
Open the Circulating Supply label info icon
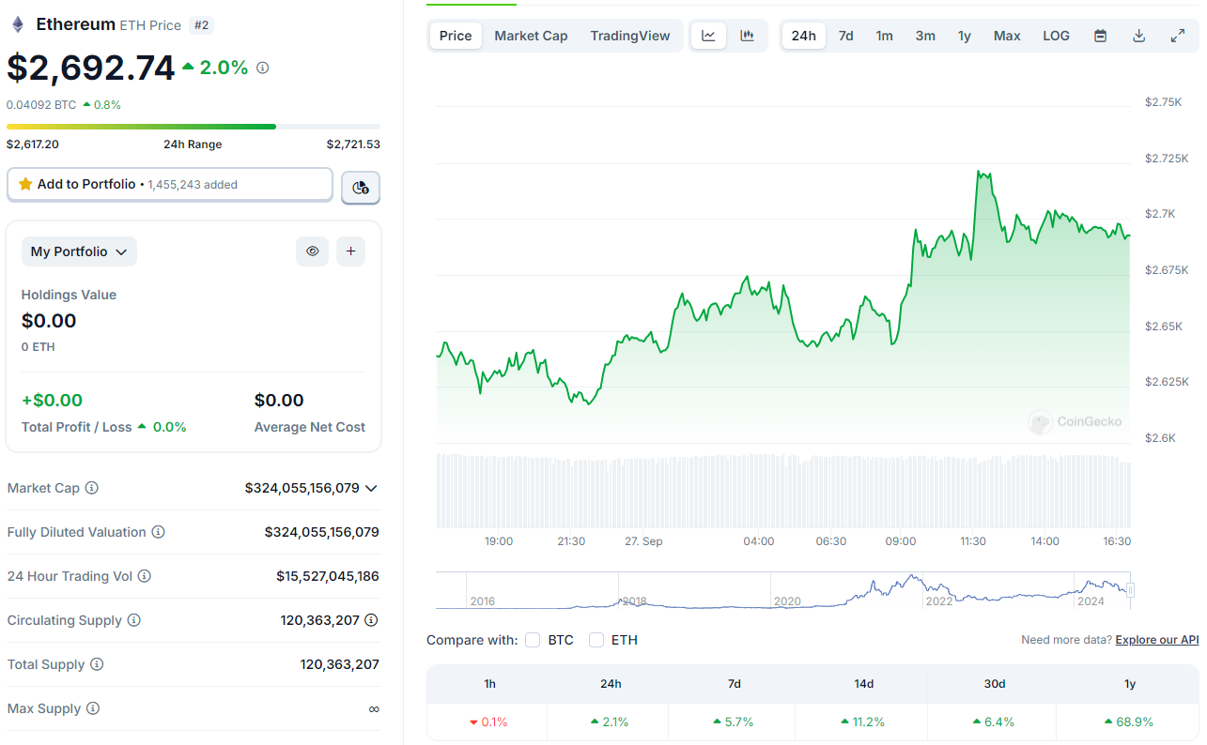point(134,620)
